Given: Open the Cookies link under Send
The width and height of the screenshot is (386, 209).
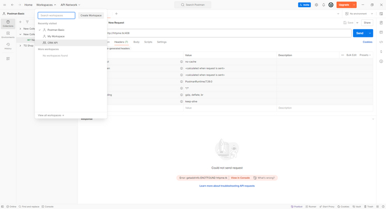Looking at the screenshot, I should point(368,42).
